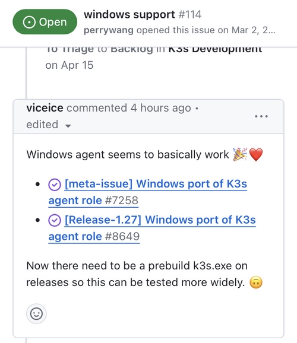Click the circle-dot icon inside Open badge

pos(29,22)
